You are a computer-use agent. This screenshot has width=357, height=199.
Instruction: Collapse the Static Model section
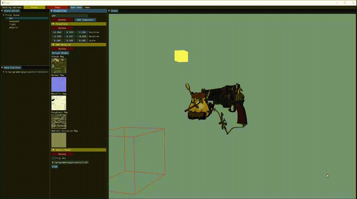pyautogui.click(x=53, y=150)
